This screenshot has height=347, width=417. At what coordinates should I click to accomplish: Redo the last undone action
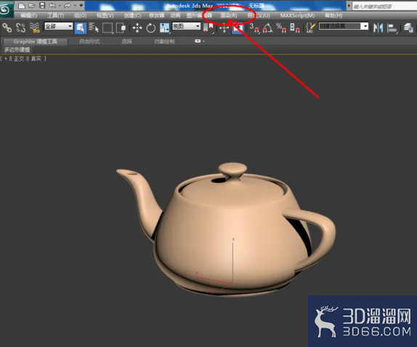(x=68, y=6)
